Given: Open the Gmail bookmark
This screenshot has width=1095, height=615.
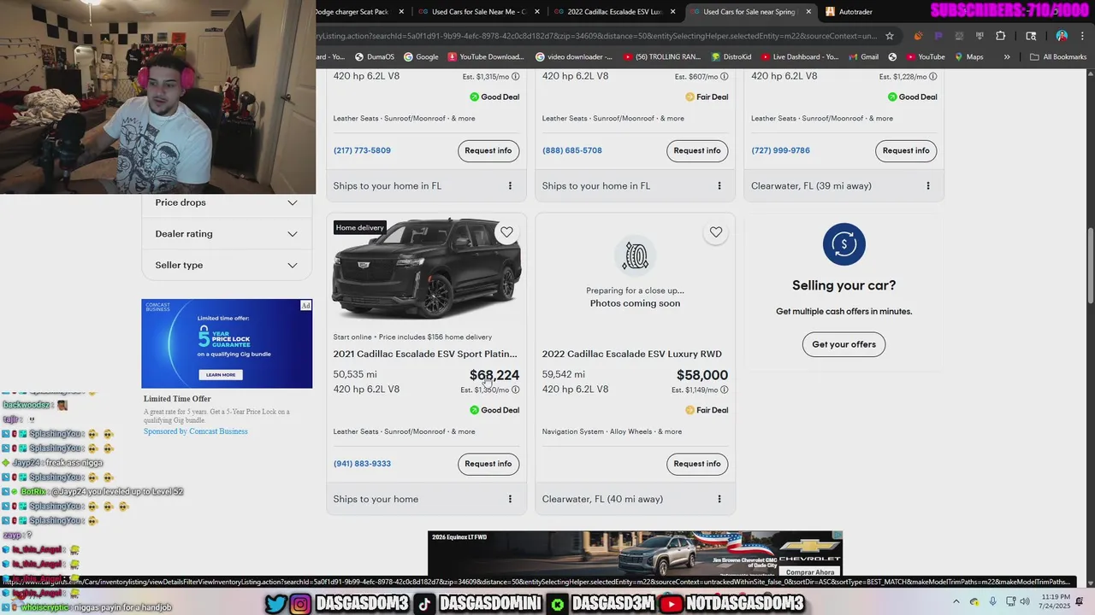Looking at the screenshot, I should pos(862,57).
